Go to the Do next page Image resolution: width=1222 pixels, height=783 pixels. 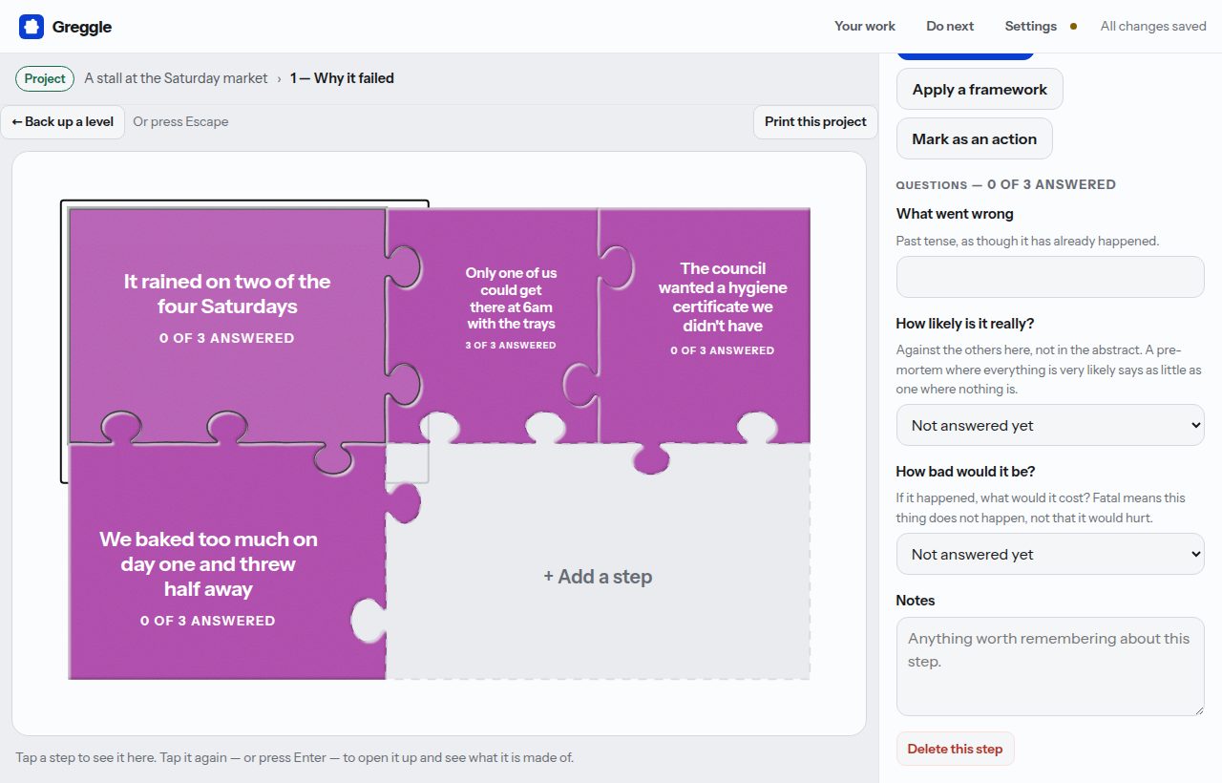pos(950,27)
